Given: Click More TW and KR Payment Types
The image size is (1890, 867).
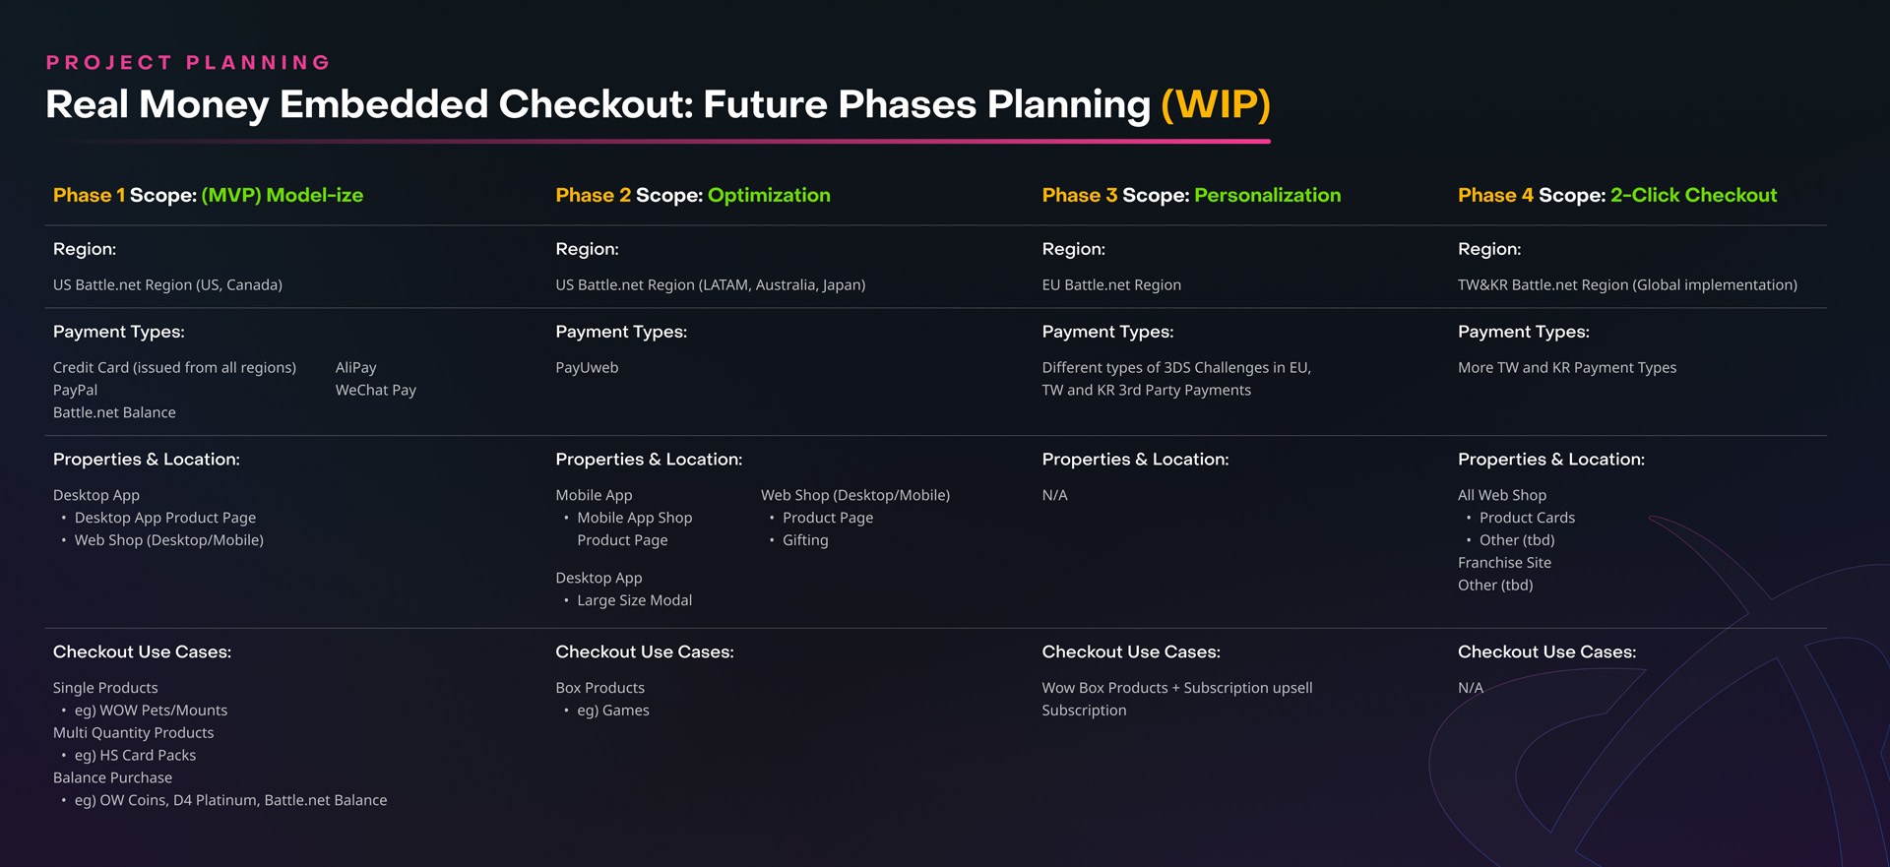Looking at the screenshot, I should tap(1567, 368).
